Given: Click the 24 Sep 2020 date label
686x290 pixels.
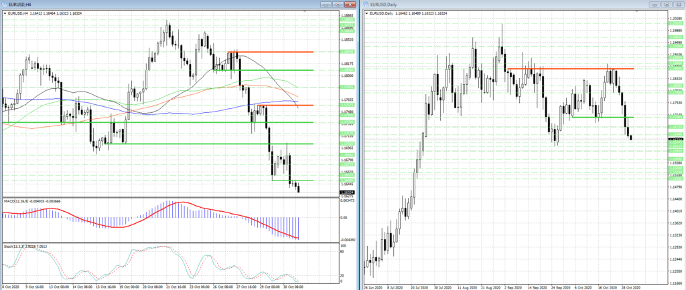Looking at the screenshot, I should (562, 287).
